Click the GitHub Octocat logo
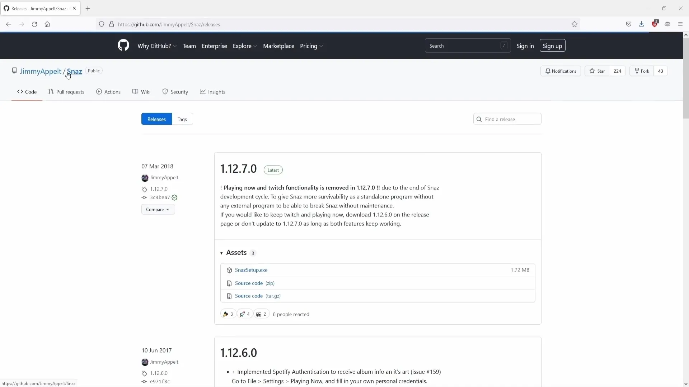This screenshot has height=387, width=689. (123, 46)
